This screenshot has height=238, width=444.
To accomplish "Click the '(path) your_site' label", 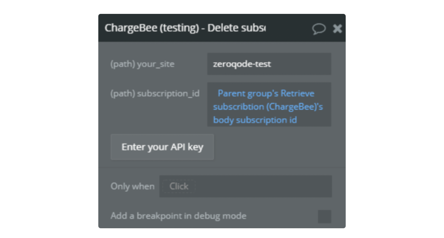I will pyautogui.click(x=143, y=64).
